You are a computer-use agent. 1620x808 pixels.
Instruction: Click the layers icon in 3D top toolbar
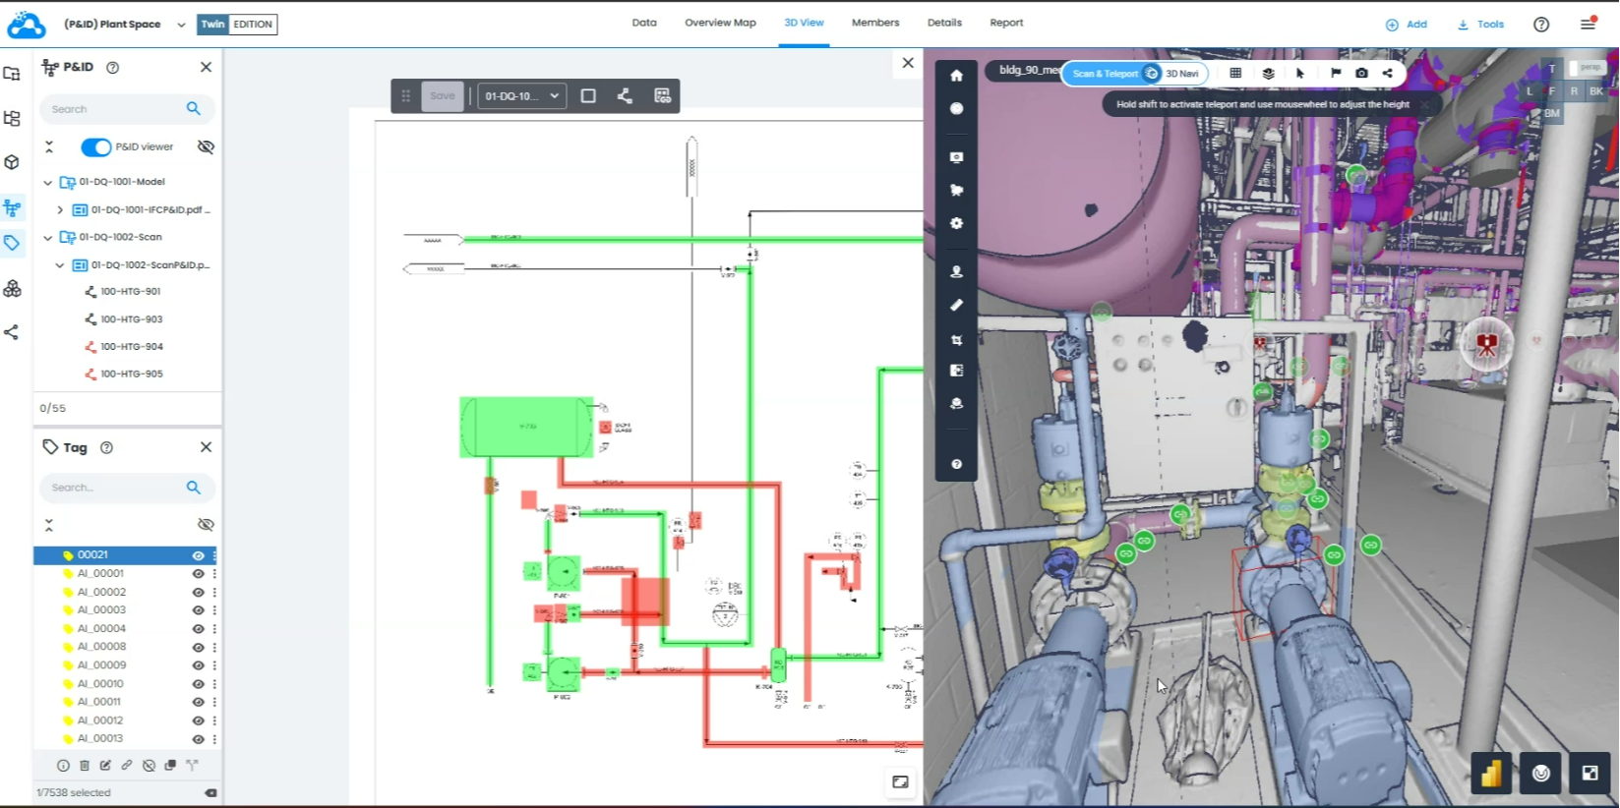[1268, 73]
